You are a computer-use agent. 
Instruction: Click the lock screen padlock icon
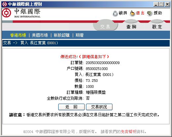(115, 14)
